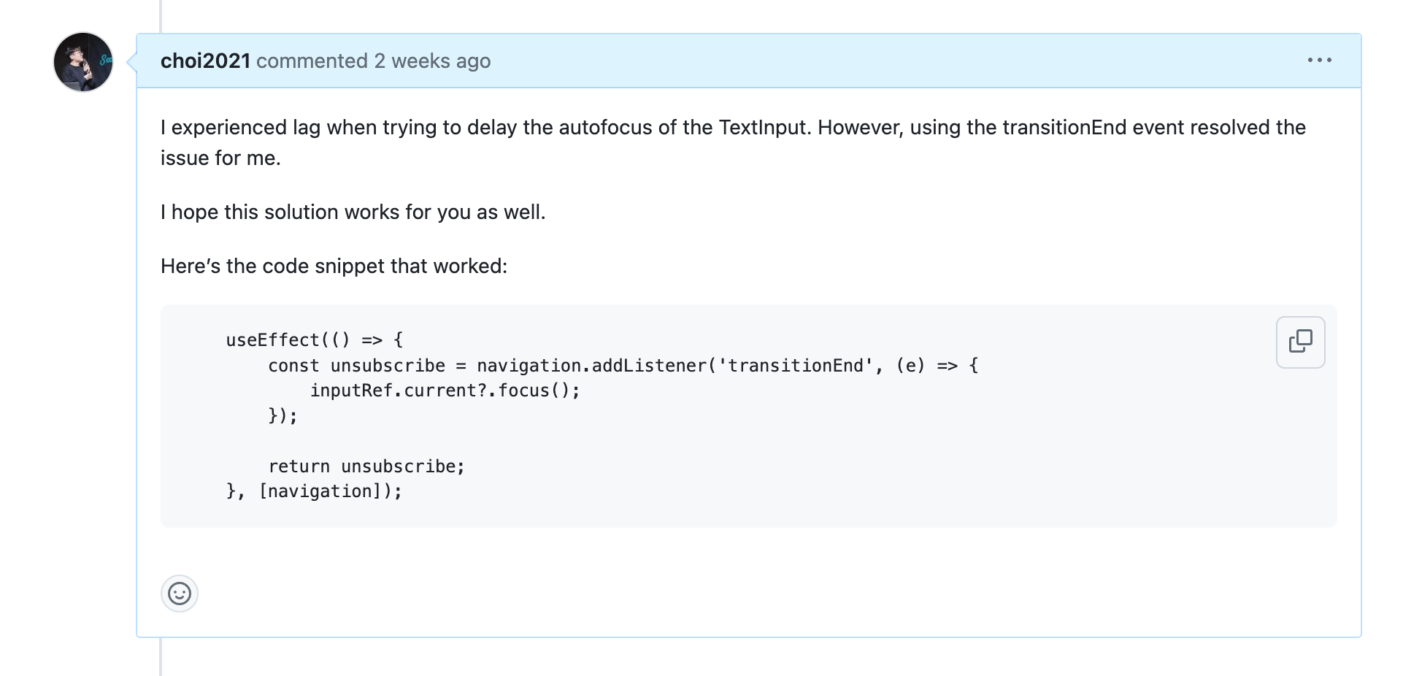Copy the code snippet to clipboard

(x=1300, y=342)
